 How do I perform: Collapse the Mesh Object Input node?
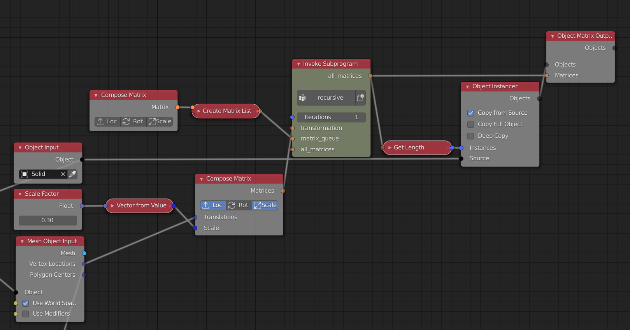(x=22, y=242)
